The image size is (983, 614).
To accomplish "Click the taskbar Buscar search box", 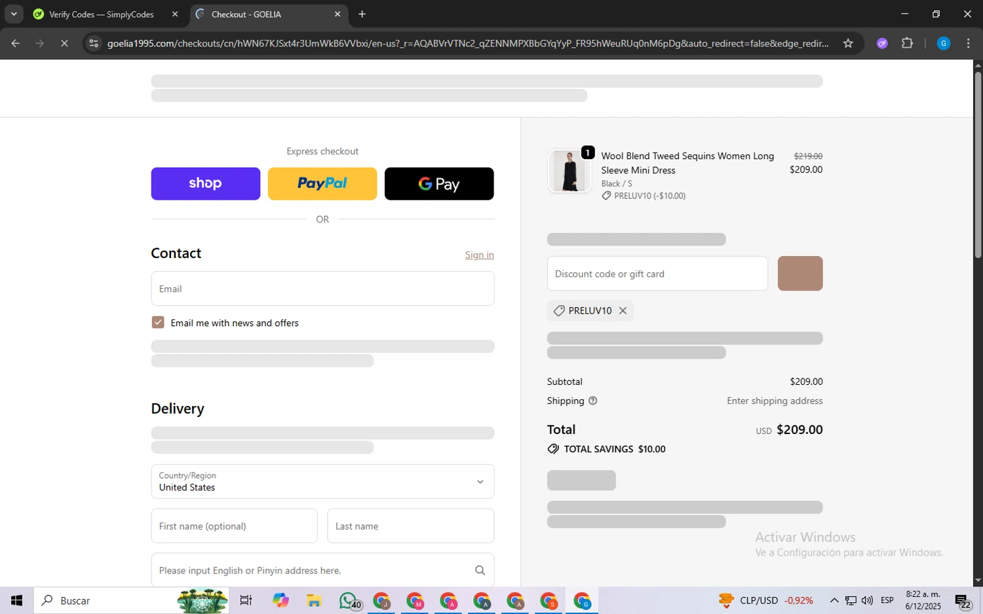I will (131, 600).
